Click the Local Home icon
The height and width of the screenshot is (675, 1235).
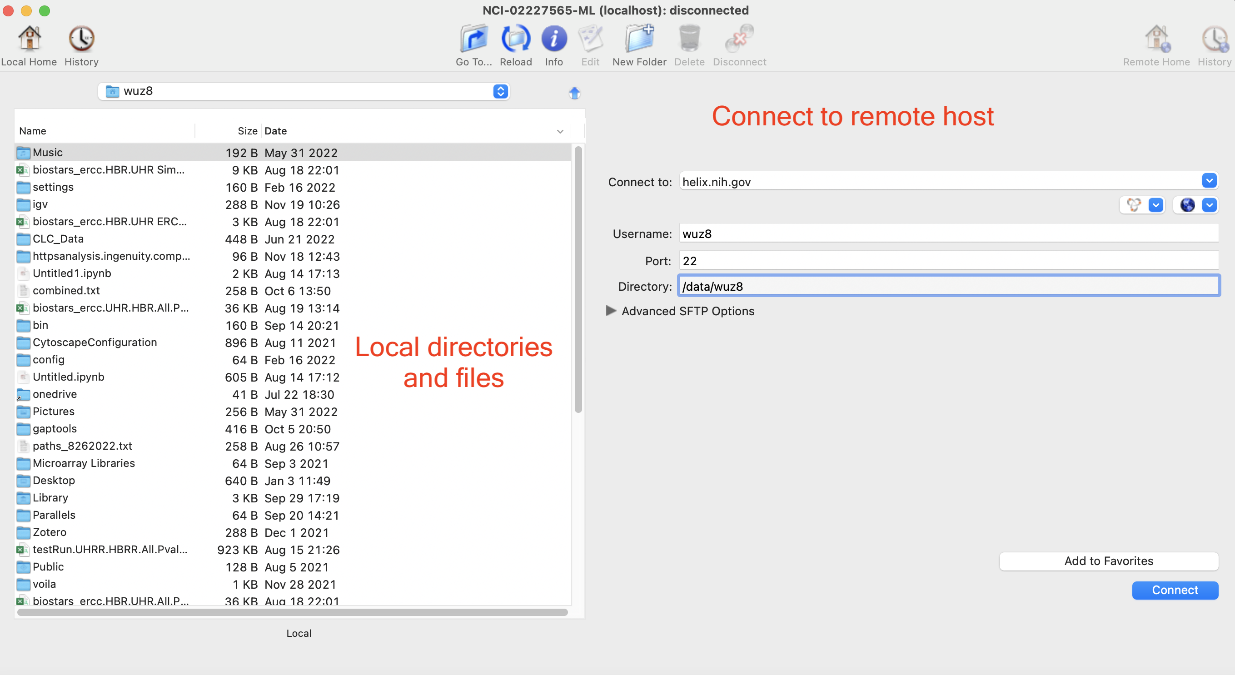29,39
